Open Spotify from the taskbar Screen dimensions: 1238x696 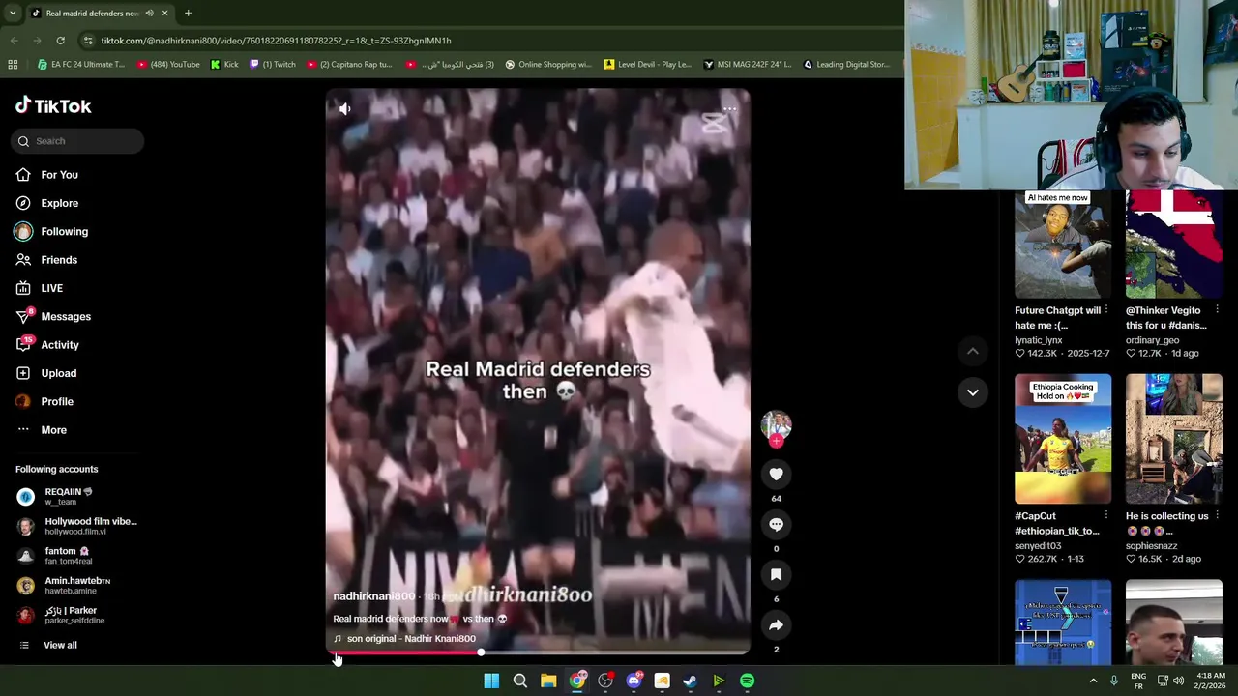(x=747, y=681)
